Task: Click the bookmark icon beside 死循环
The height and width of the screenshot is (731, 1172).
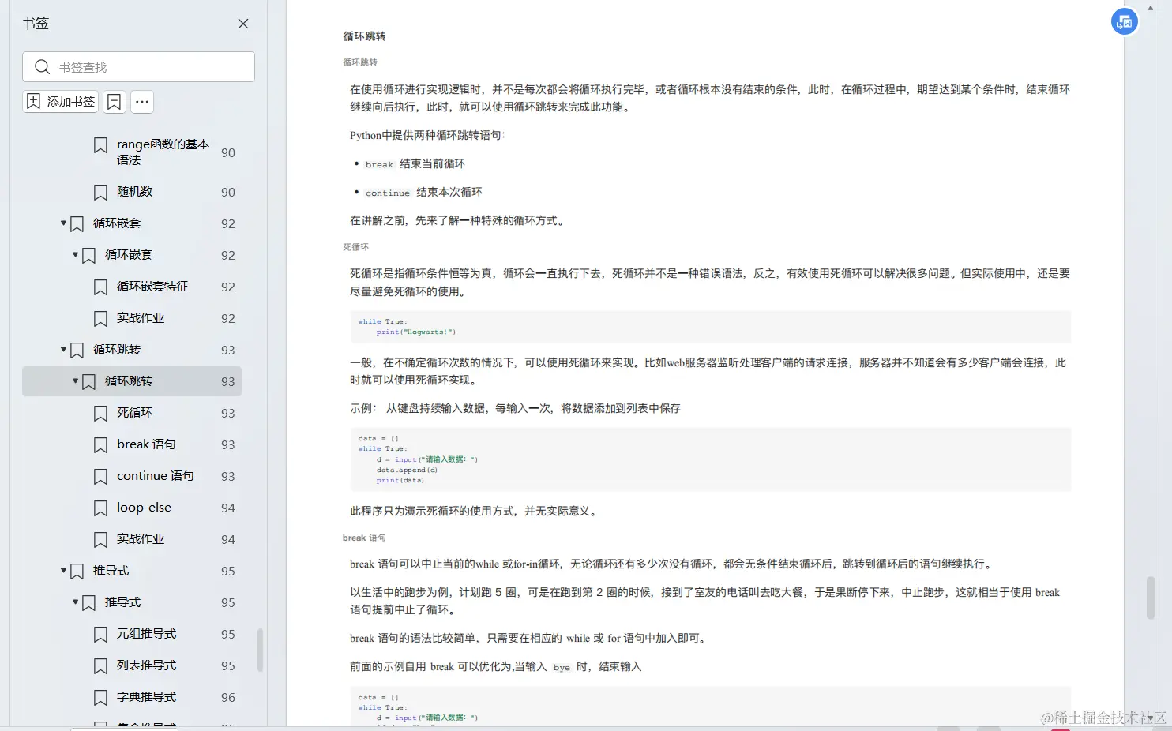Action: (100, 413)
